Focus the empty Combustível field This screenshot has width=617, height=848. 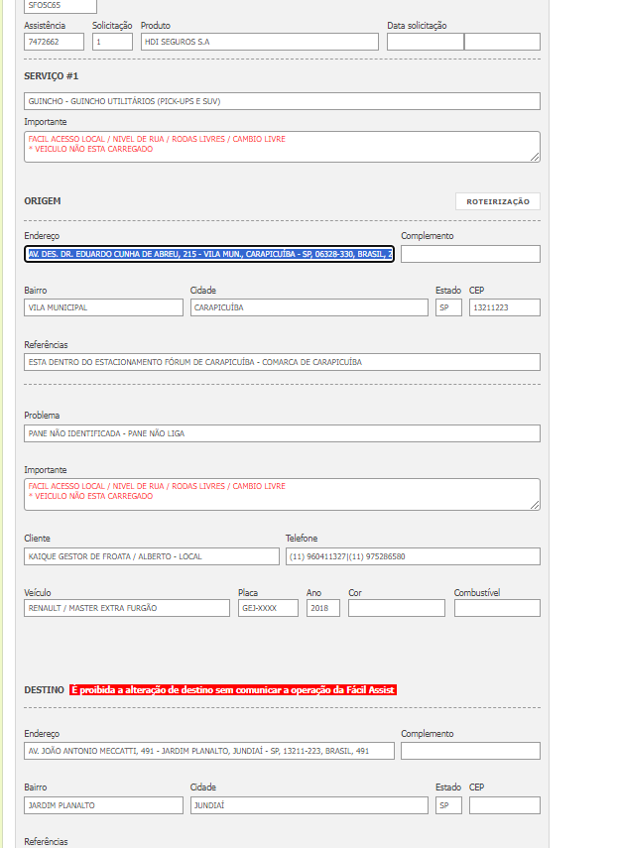tap(497, 608)
